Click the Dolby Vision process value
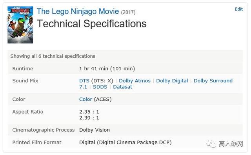This screenshot has height=155, width=251. coord(95,130)
